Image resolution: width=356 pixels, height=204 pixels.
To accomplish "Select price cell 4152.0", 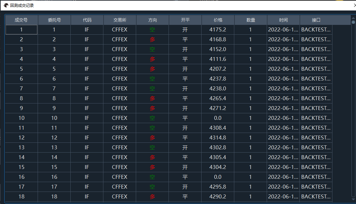I will click(218, 49).
